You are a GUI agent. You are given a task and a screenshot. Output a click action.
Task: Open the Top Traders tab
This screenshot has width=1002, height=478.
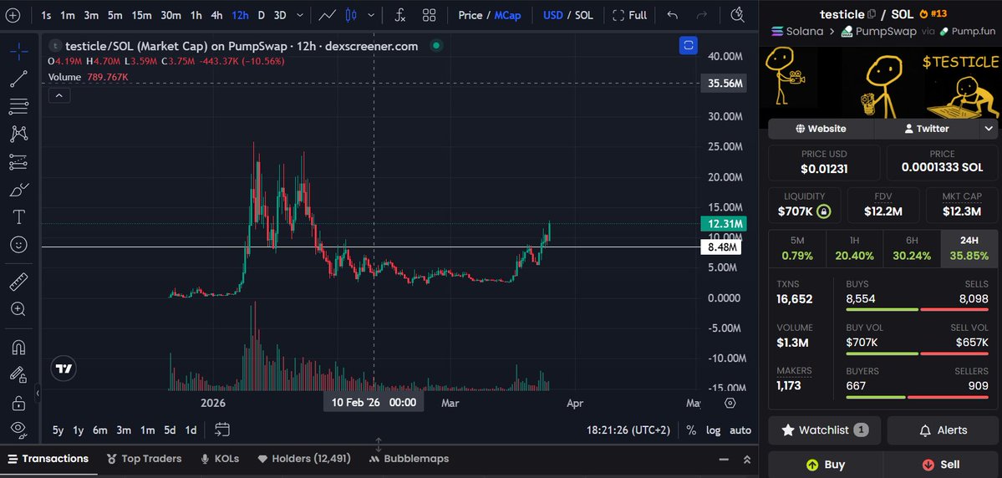pyautogui.click(x=145, y=459)
